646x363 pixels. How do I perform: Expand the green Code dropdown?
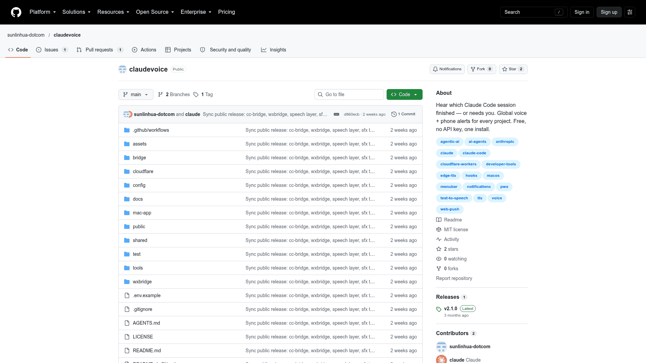(404, 94)
